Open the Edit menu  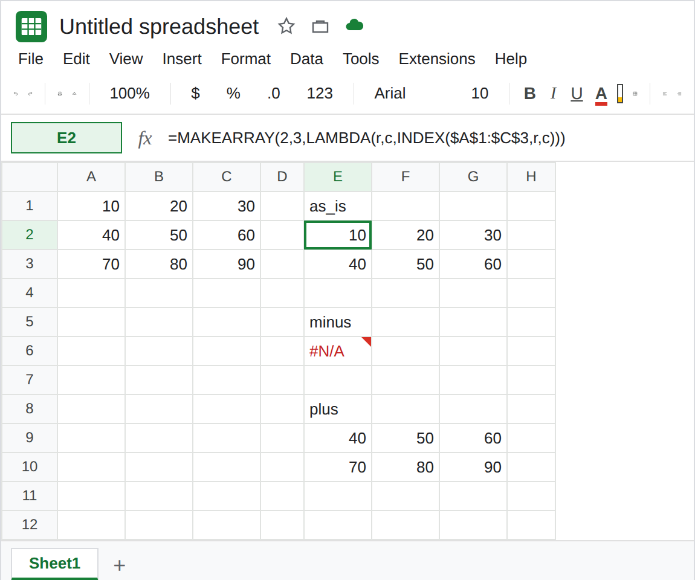76,59
